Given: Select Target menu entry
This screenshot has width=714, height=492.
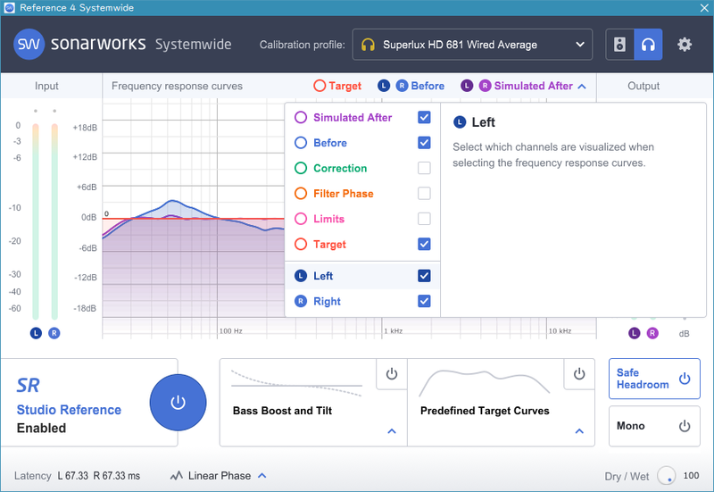Looking at the screenshot, I should [x=362, y=244].
